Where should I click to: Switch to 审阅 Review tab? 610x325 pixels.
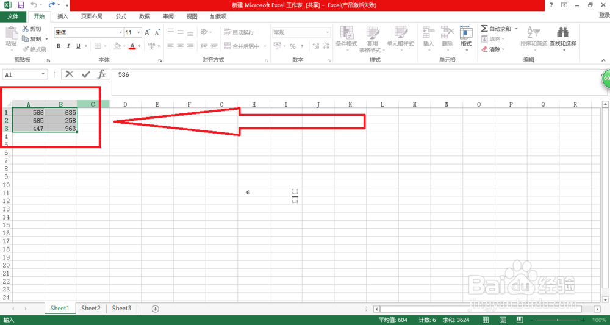(x=168, y=16)
